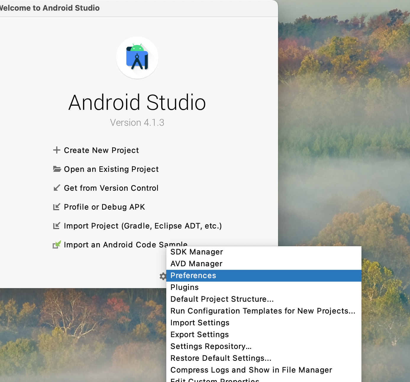Click the Android Studio title heading
Image resolution: width=410 pixels, height=382 pixels.
pyautogui.click(x=137, y=102)
